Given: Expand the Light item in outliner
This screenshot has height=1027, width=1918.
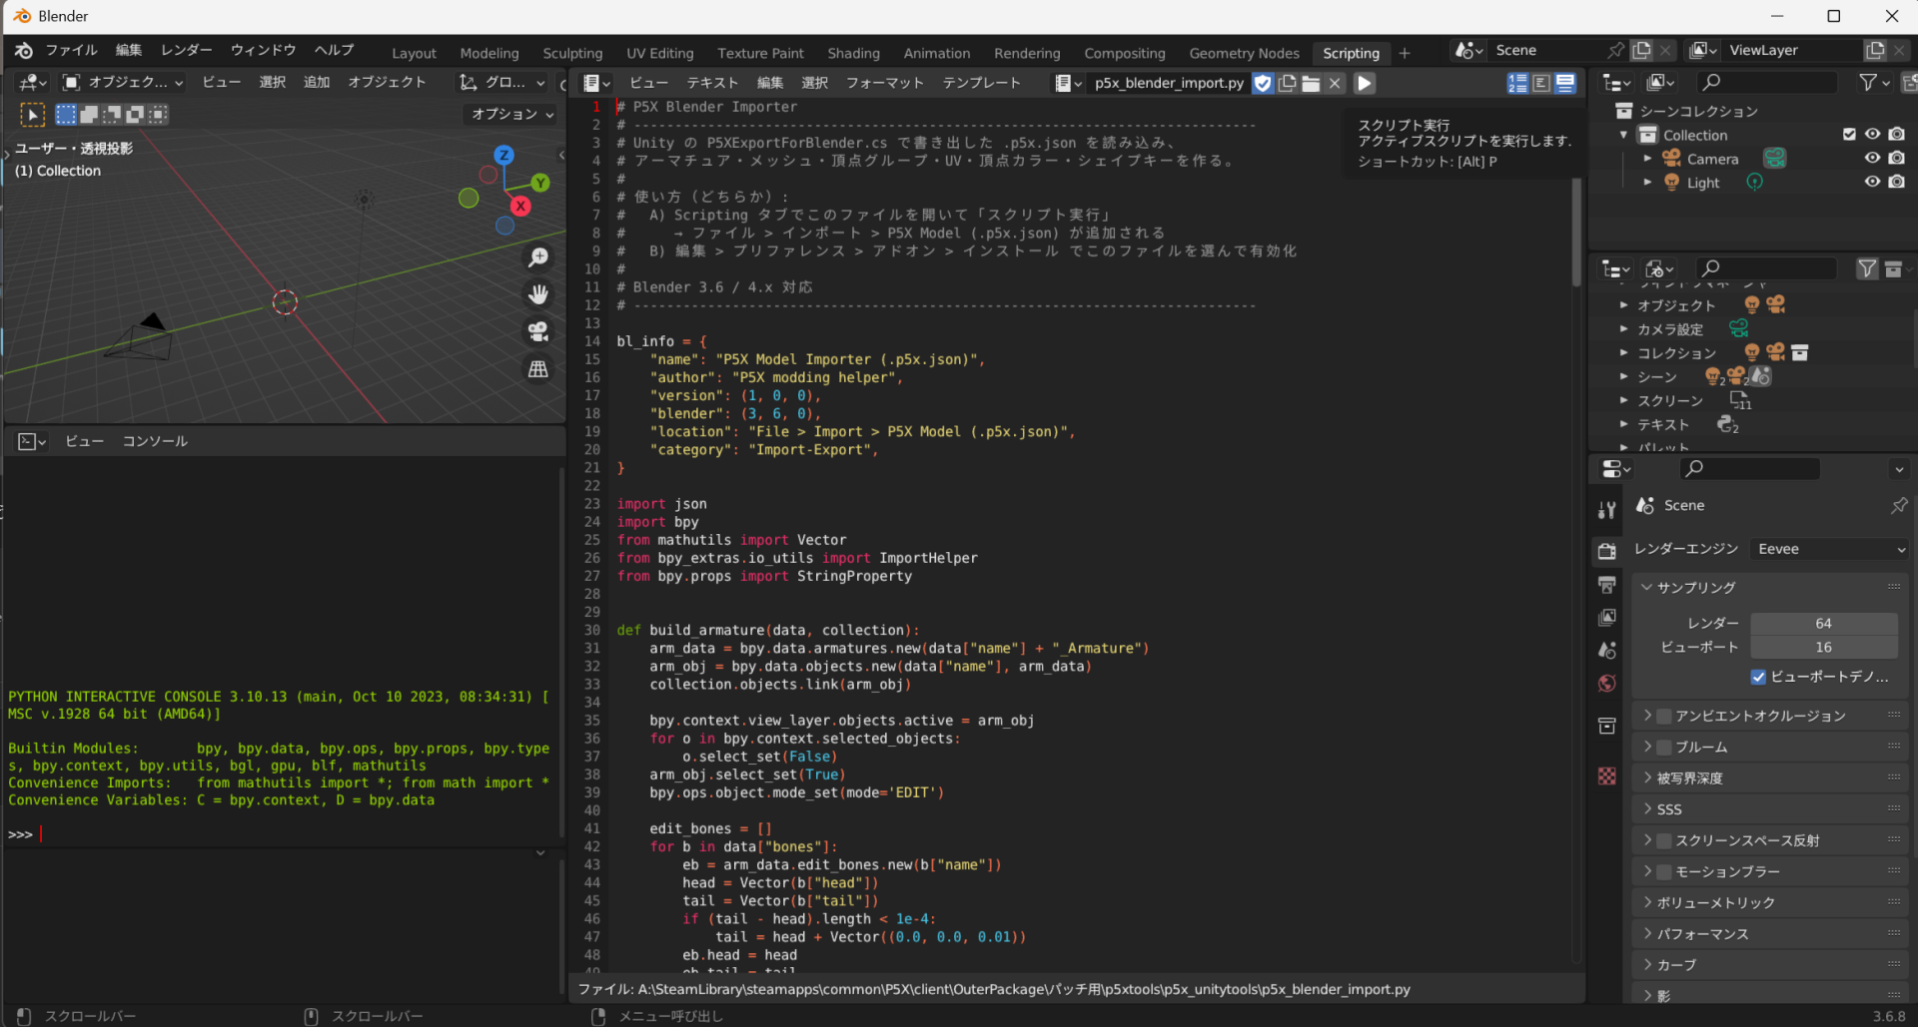Looking at the screenshot, I should [x=1647, y=183].
